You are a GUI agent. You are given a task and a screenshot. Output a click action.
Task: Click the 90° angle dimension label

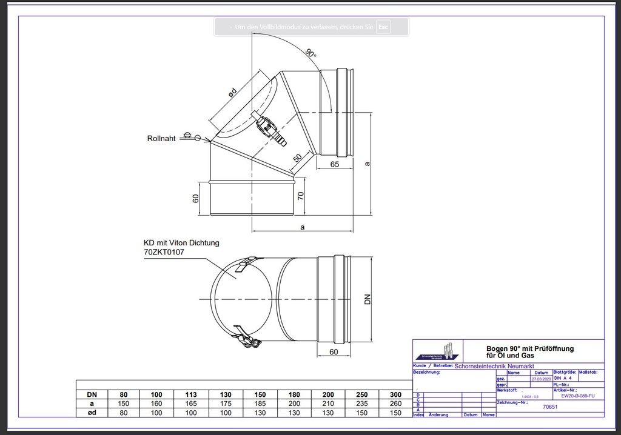point(311,53)
